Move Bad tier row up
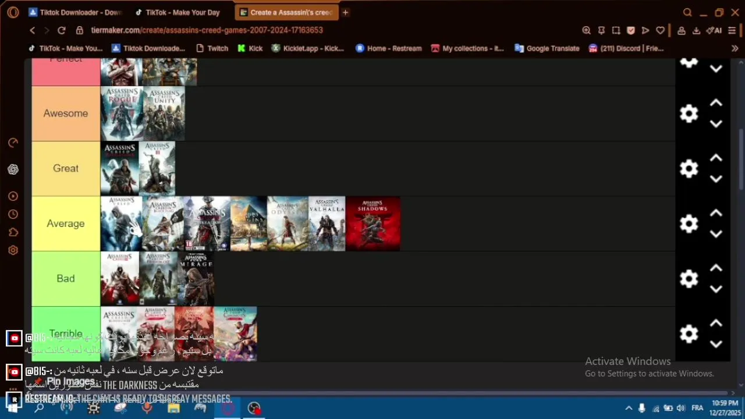Screen dimensions: 745x419 716,268
